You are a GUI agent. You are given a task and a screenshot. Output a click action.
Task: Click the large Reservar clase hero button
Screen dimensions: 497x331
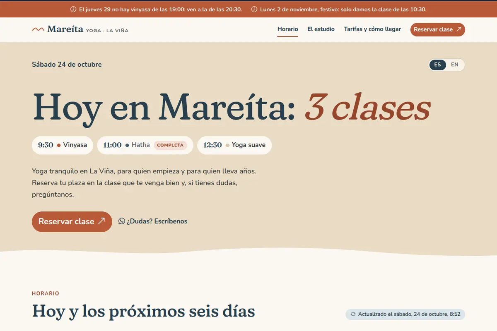[72, 221]
